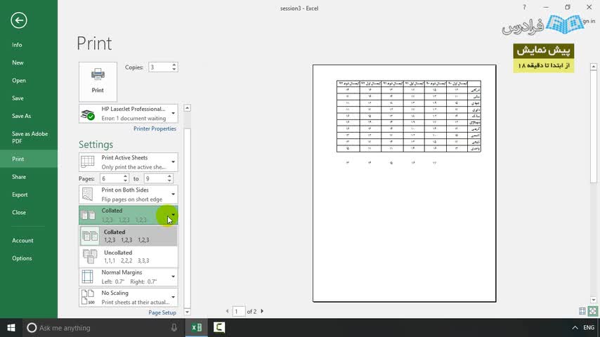The width and height of the screenshot is (600, 337).
Task: Click the Cortana Ask me anything box
Action: click(x=103, y=328)
